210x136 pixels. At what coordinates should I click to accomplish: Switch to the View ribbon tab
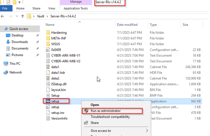tap(52, 9)
